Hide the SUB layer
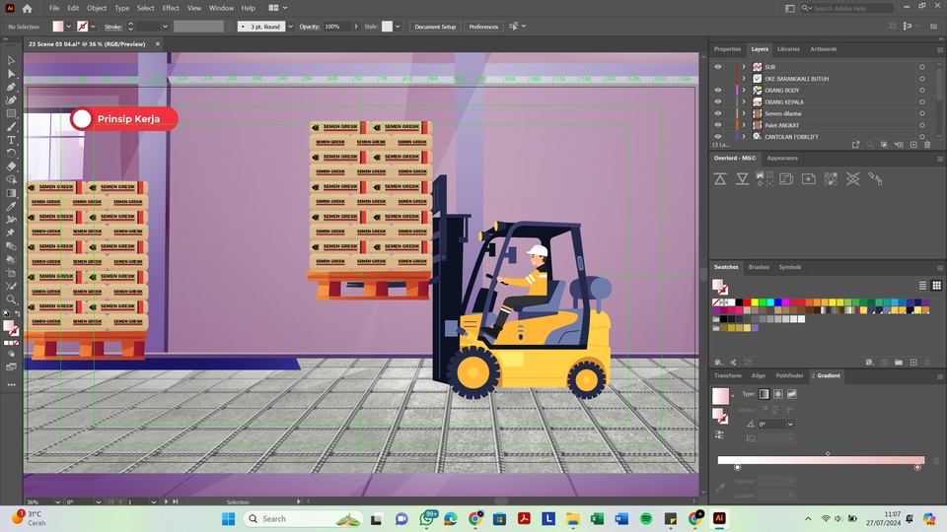 coord(717,67)
